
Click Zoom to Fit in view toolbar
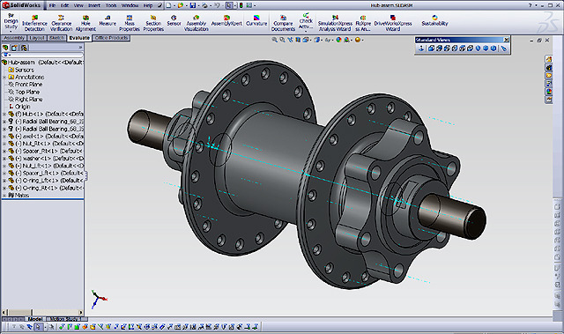point(275,40)
